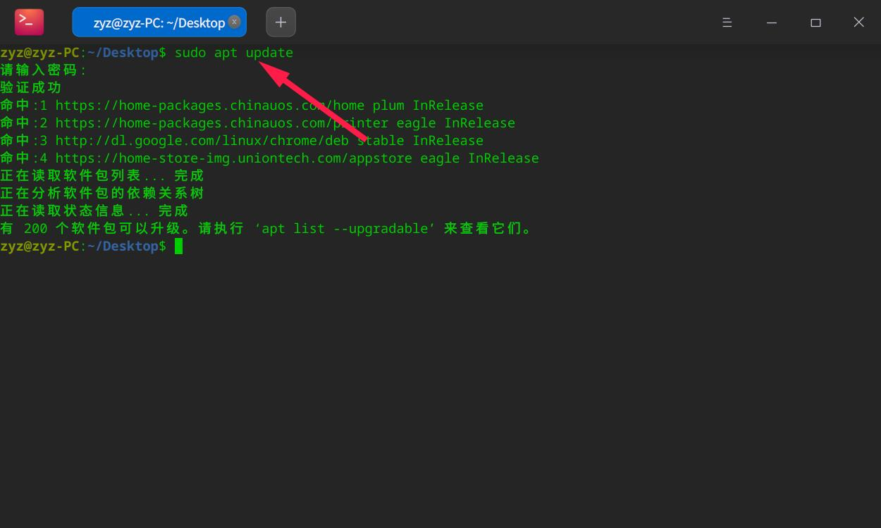Viewport: 881px width, 528px height.
Task: Click the terminal cursor at the last prompt
Action: click(x=179, y=246)
